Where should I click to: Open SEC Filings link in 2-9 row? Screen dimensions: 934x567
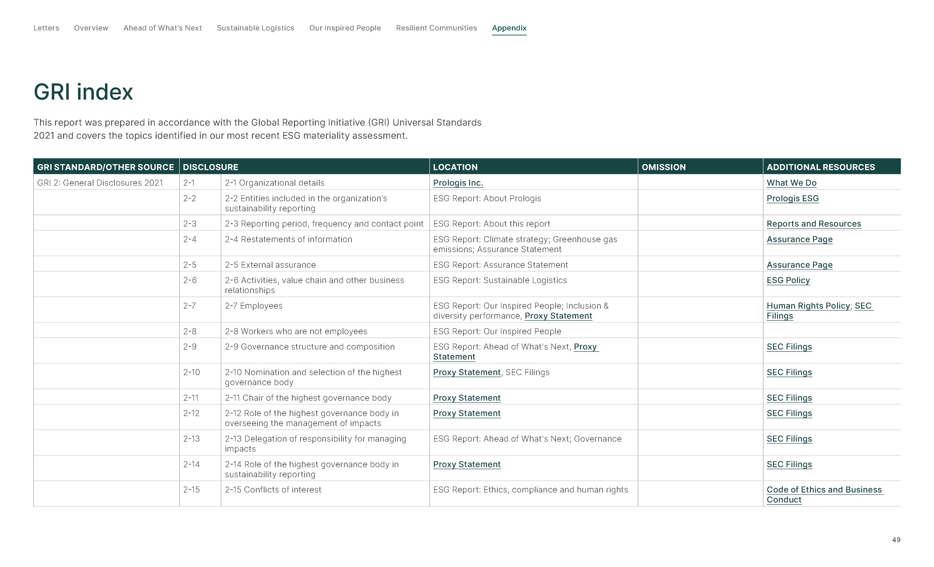point(789,346)
